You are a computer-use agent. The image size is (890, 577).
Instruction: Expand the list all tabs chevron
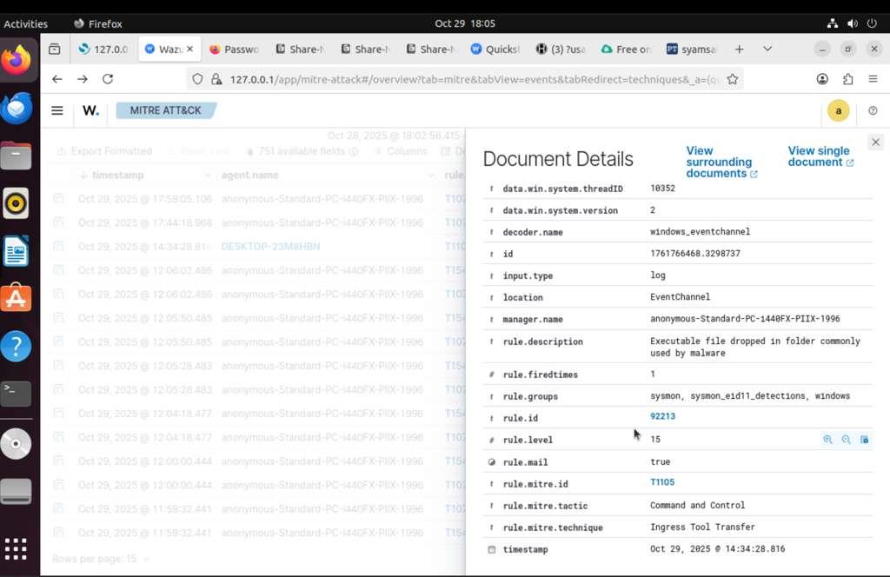point(767,50)
